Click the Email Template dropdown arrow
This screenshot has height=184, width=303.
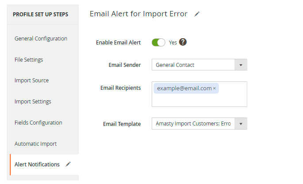click(x=241, y=124)
